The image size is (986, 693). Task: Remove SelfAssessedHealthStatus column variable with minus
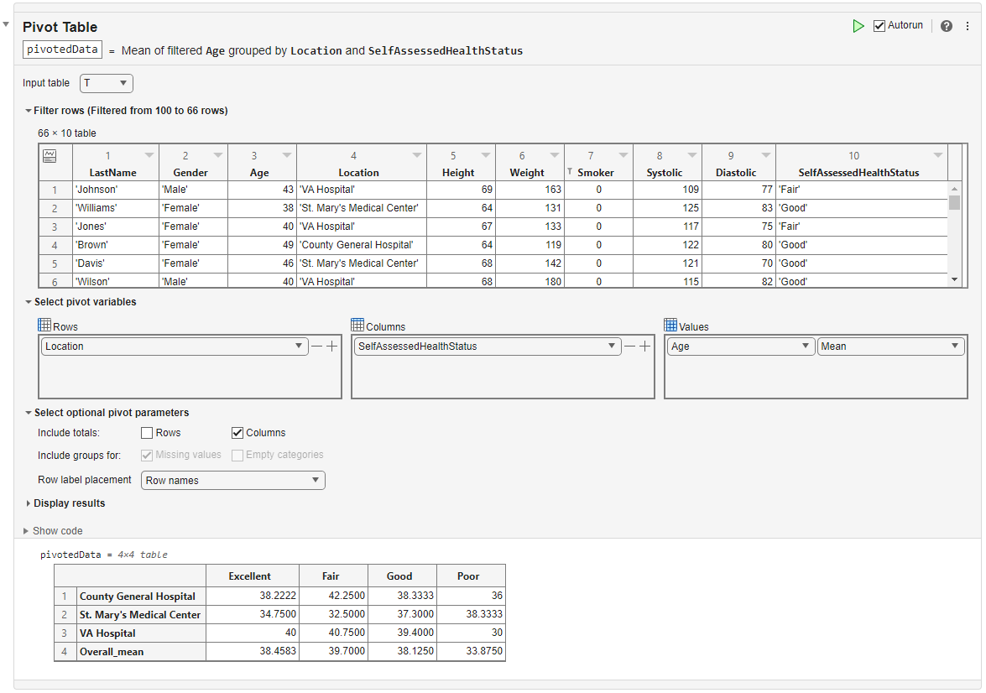click(629, 346)
